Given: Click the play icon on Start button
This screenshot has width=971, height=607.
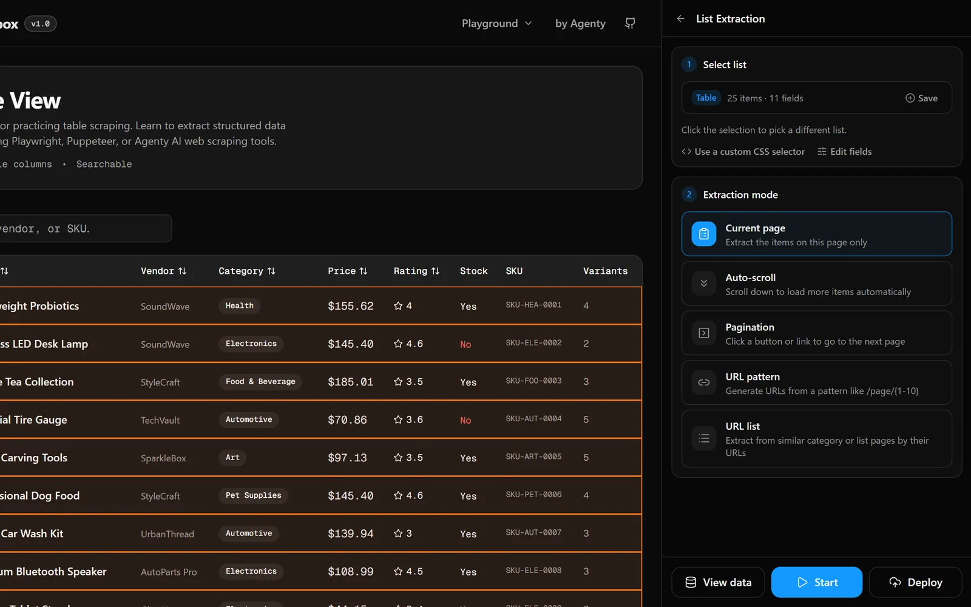Looking at the screenshot, I should tap(802, 583).
